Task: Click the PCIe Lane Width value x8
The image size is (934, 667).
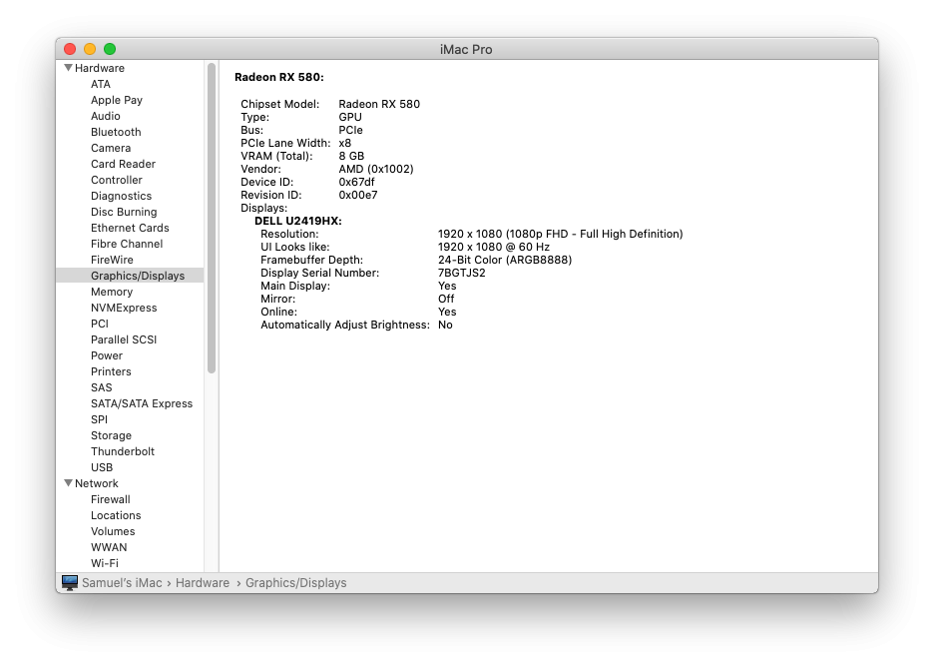Action: point(345,143)
